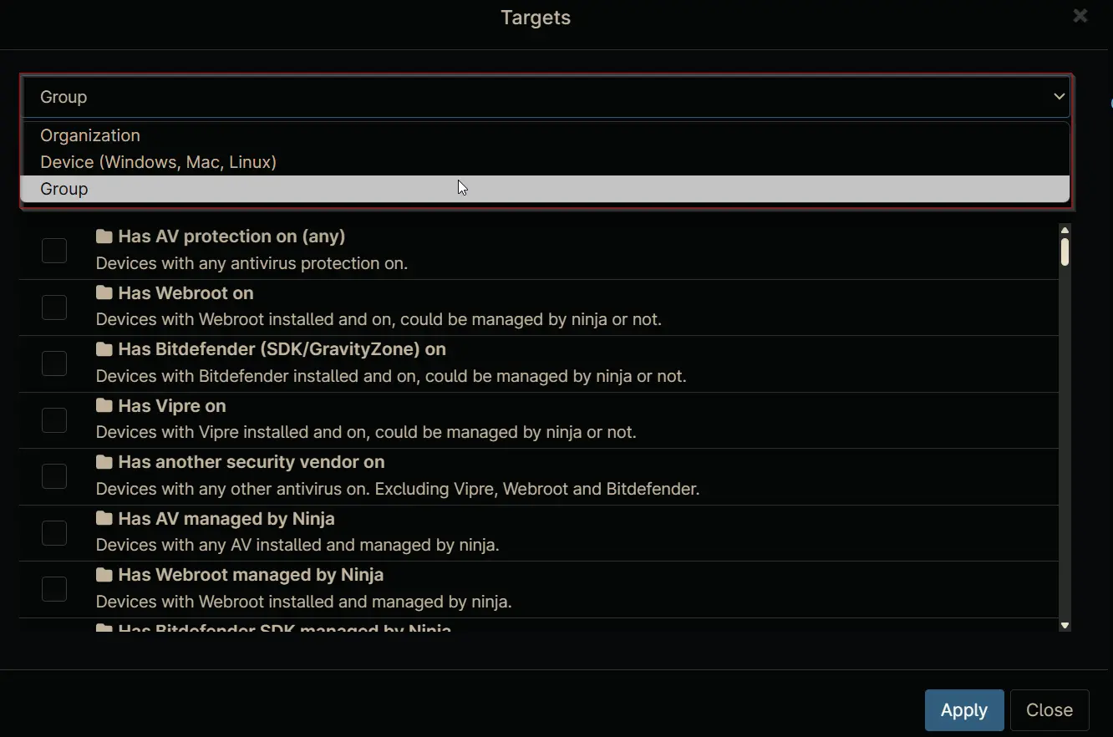
Task: Click folder icon of Has another security vendor on
Action: pyautogui.click(x=104, y=462)
